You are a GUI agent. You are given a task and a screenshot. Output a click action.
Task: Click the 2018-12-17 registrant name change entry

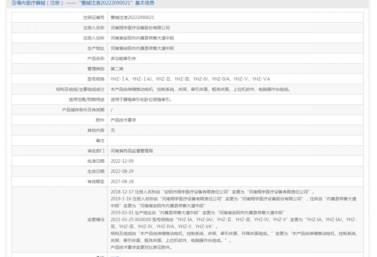pyautogui.click(x=213, y=192)
